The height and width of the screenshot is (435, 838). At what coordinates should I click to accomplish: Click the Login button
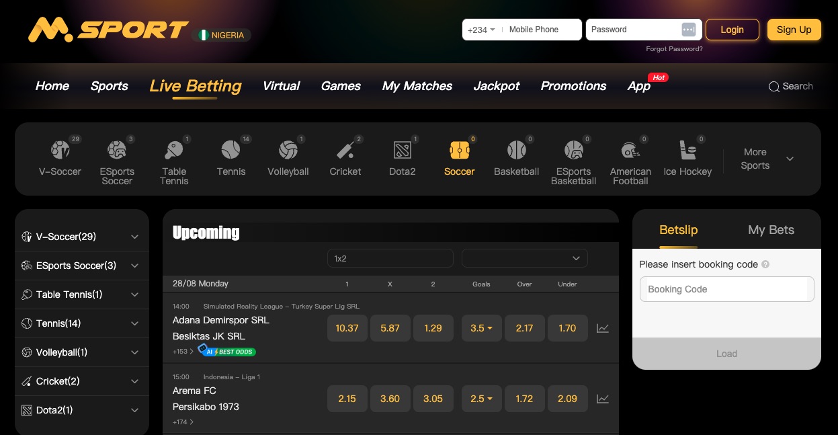tap(732, 30)
